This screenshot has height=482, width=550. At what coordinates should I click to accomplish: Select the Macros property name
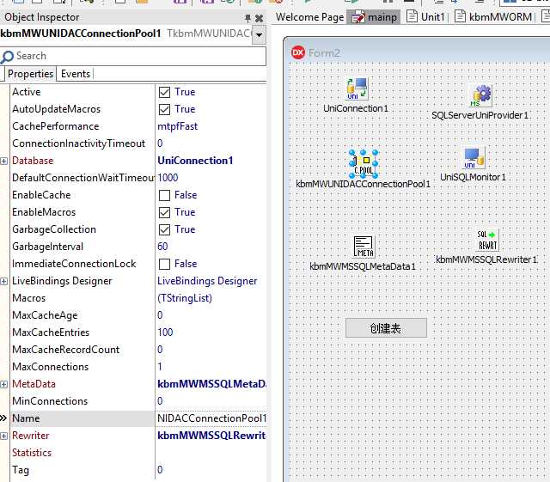pos(28,298)
